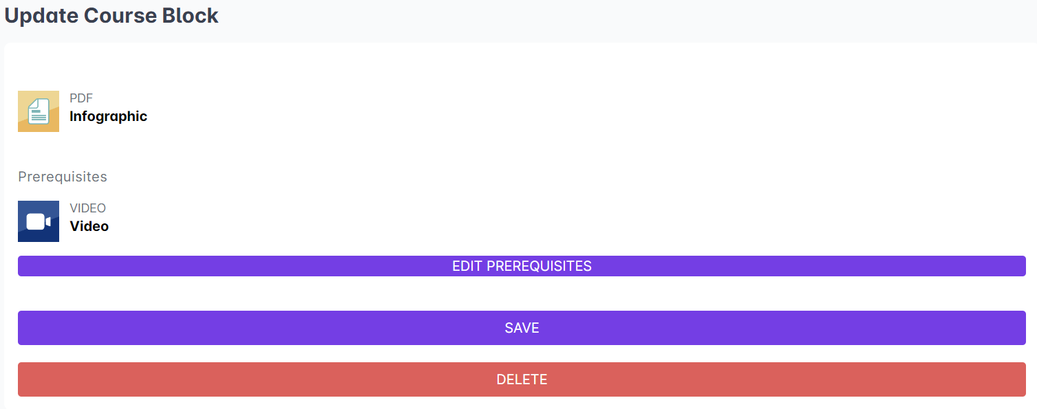Click the Prerequisites section heading

63,177
